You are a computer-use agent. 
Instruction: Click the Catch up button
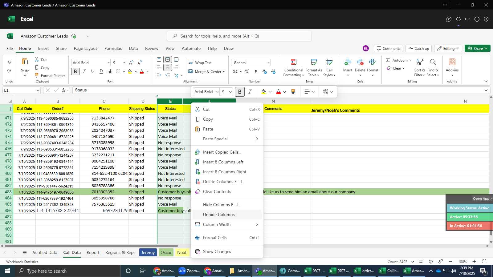pos(418,48)
